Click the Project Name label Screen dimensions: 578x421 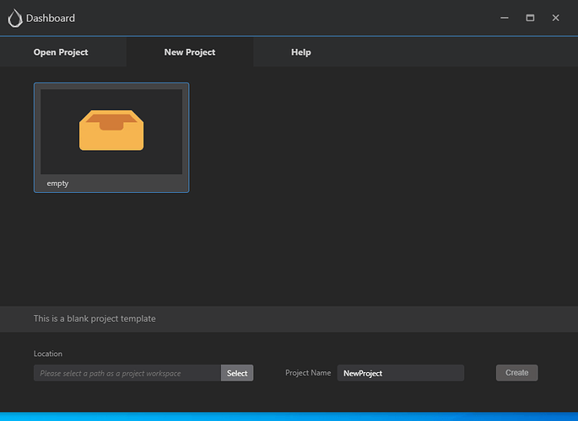click(x=308, y=373)
